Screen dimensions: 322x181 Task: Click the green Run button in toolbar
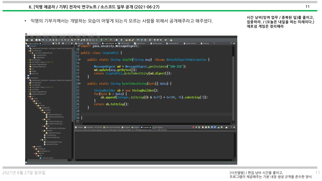pyautogui.click(x=101, y=40)
